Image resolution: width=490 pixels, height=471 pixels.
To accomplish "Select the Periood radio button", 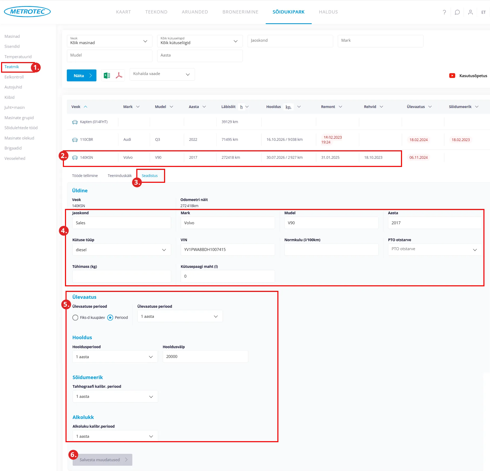I will pyautogui.click(x=110, y=318).
